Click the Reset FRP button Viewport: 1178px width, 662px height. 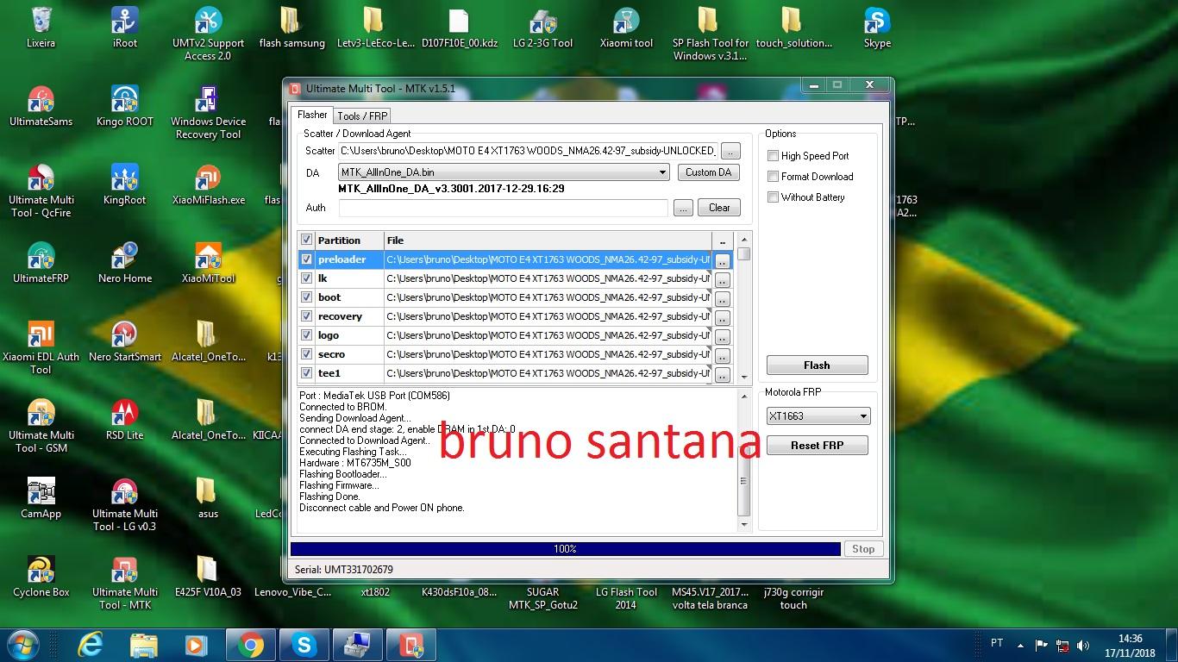pyautogui.click(x=817, y=446)
